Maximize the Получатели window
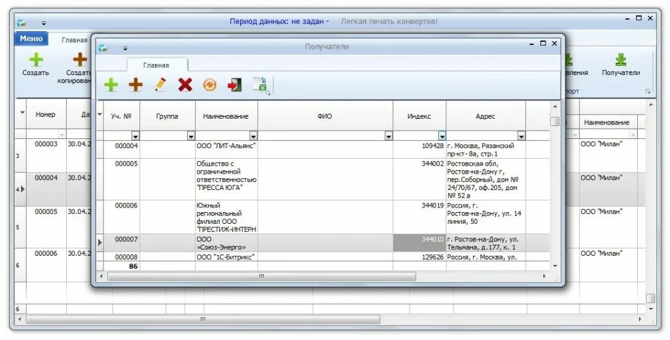Image resolution: width=670 pixels, height=340 pixels. click(543, 43)
